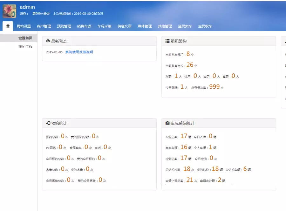
Task: Open the 客户管理 menu
Action: (x=44, y=26)
